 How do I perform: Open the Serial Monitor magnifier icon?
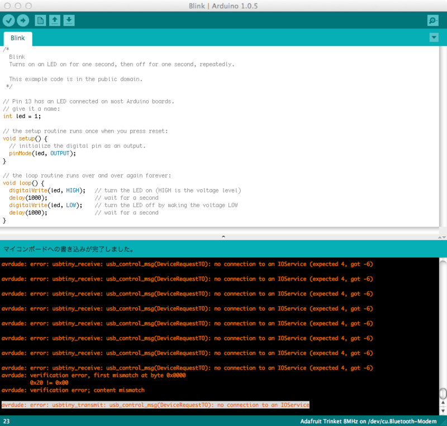pyautogui.click(x=432, y=21)
